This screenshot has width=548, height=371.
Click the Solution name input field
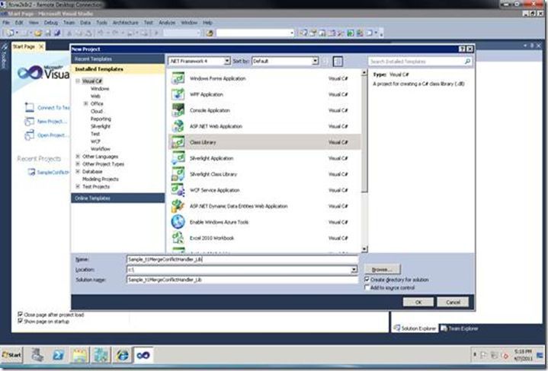(242, 280)
